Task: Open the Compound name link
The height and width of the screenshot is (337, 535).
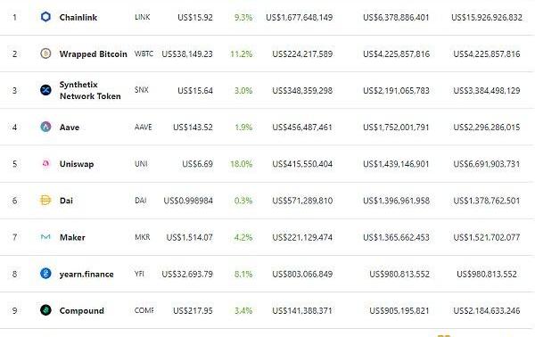Action: click(x=81, y=311)
